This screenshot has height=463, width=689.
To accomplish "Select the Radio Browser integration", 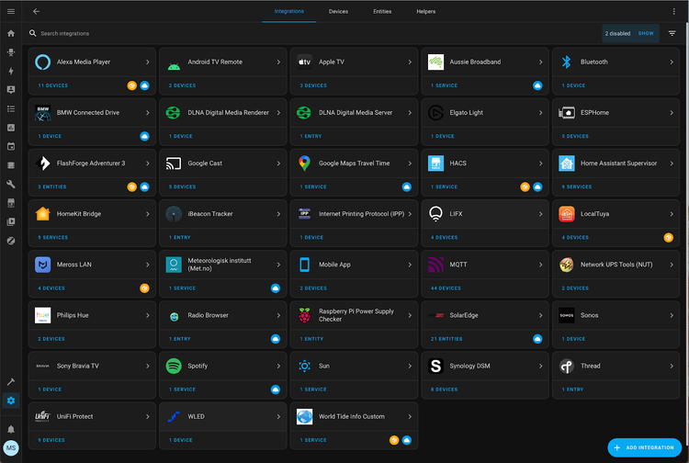I will (x=223, y=315).
